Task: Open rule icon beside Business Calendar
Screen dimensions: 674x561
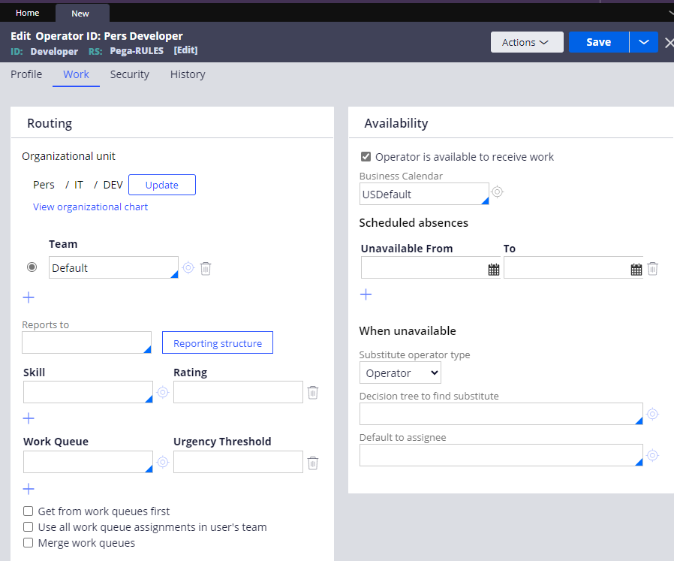Action: [x=497, y=192]
